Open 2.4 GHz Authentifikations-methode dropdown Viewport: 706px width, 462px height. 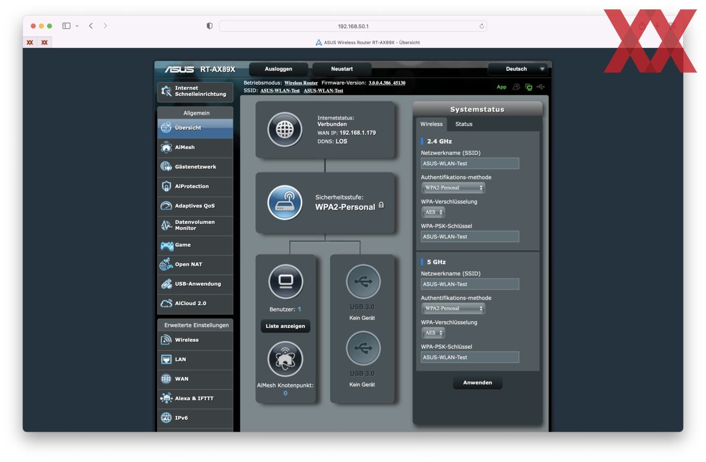point(453,188)
